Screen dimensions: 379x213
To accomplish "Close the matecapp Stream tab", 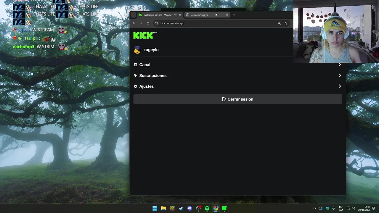I will [180, 15].
